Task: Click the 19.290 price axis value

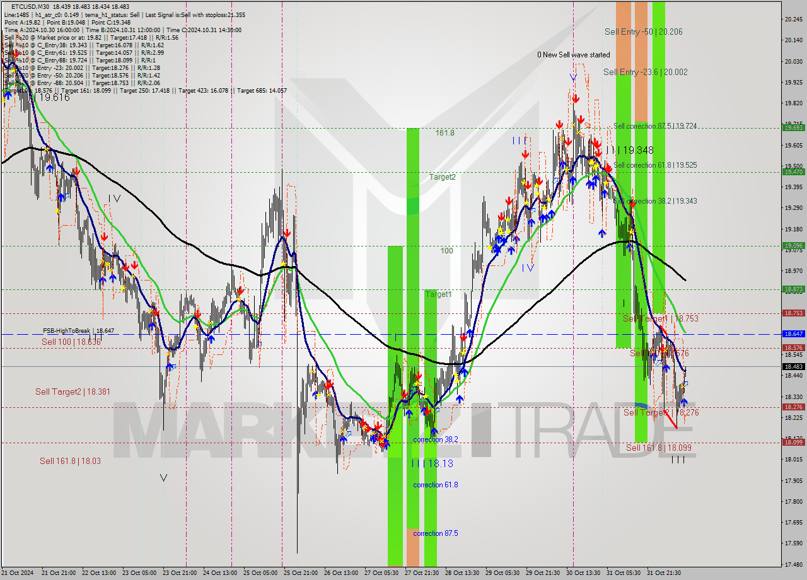Action: click(x=793, y=207)
